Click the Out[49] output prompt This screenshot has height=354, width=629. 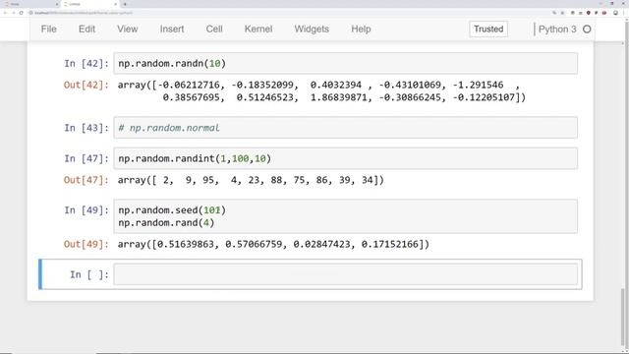tap(86, 244)
